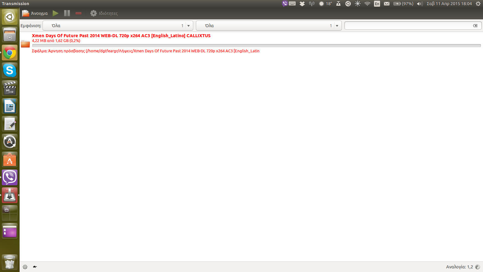Expand the second Όλα tracker filter dropdown
The height and width of the screenshot is (272, 483).
269,26
